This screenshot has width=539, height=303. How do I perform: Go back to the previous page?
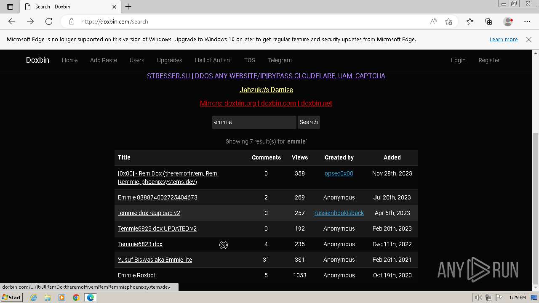[12, 21]
